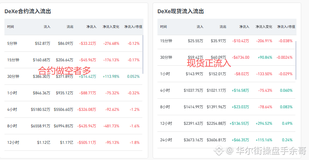
Task: Click the DeXe合约流入流出 panel title
Action: click(28, 11)
